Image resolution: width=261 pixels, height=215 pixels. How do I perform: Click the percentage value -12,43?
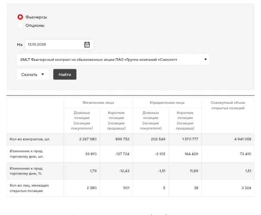coord(124,171)
